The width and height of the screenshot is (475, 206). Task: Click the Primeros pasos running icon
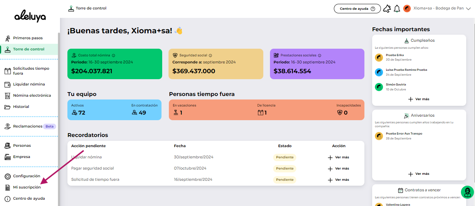click(7, 38)
